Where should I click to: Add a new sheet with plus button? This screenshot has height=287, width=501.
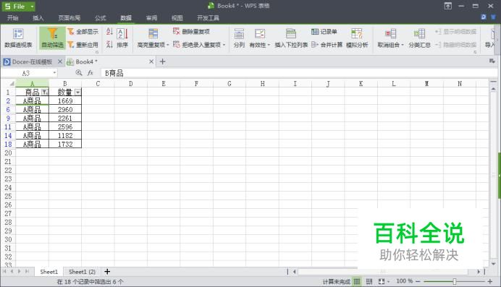[107, 272]
